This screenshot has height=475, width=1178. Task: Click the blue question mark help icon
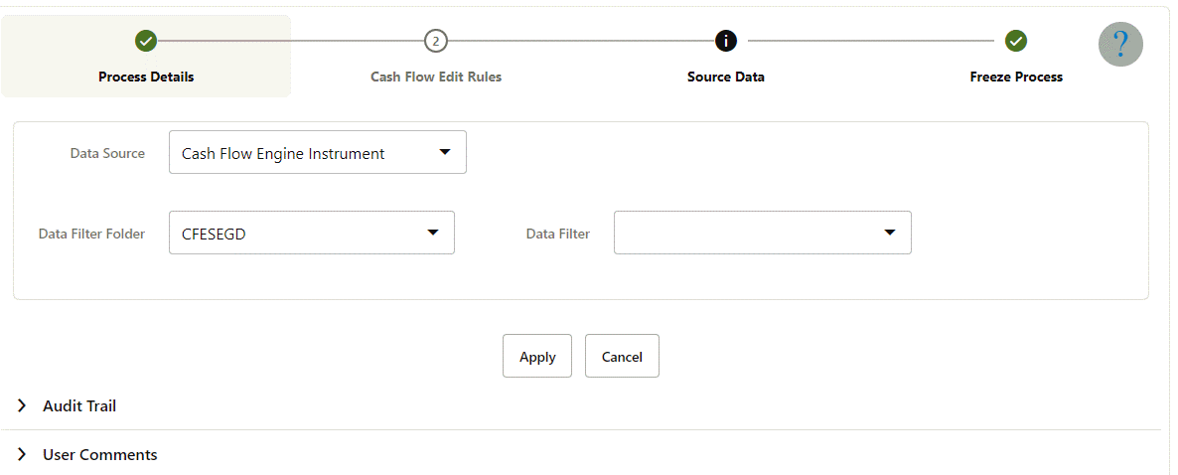click(1120, 45)
